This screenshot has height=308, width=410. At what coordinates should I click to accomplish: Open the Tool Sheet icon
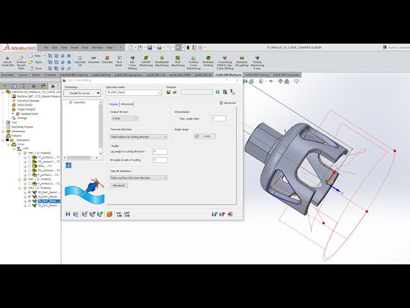tap(119, 61)
